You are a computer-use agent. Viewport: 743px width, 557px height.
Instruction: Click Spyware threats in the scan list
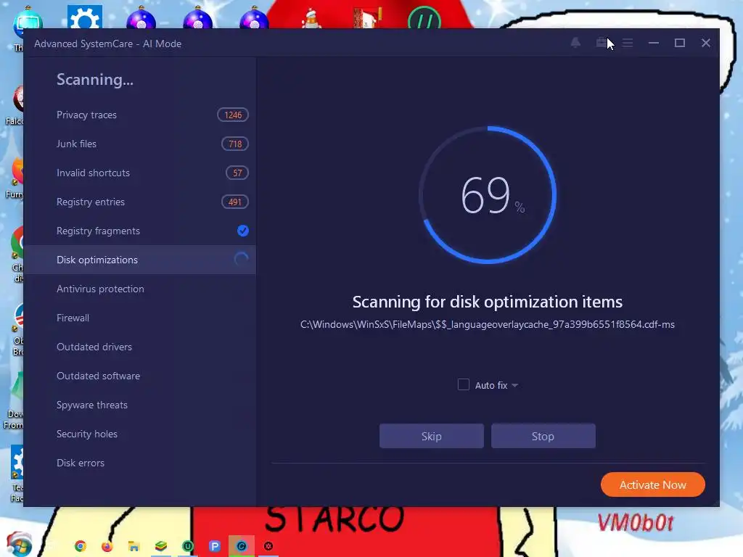tap(140, 405)
